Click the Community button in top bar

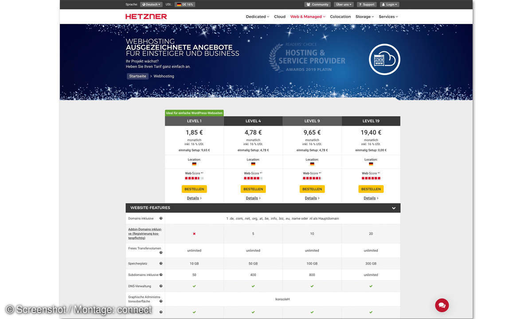tap(317, 4)
